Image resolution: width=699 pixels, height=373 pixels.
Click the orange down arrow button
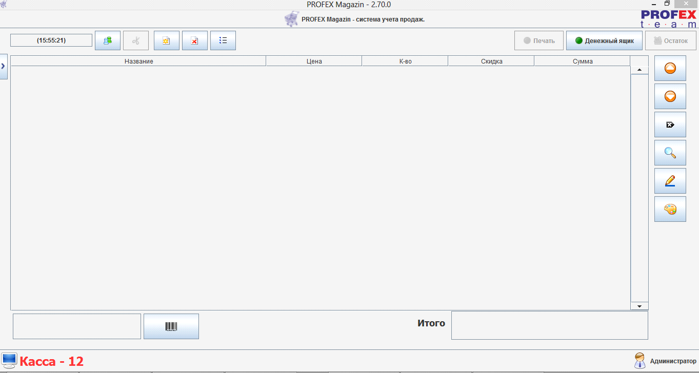(x=670, y=96)
